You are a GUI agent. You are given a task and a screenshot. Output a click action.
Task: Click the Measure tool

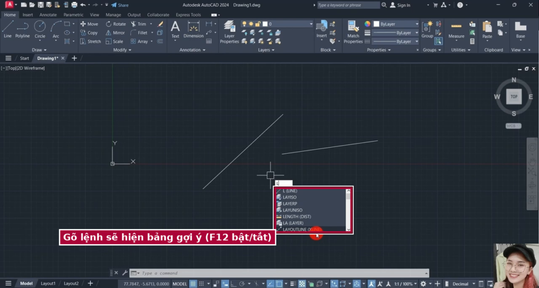pyautogui.click(x=456, y=29)
